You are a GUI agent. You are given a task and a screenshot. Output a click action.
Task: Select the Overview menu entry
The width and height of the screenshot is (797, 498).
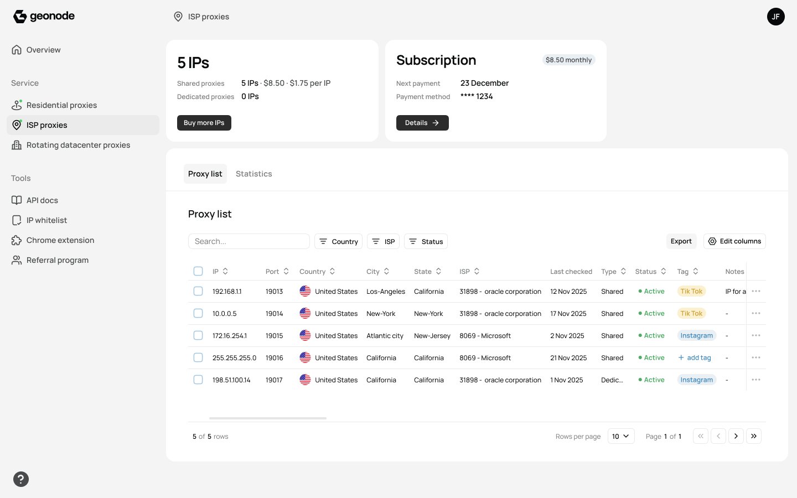43,50
